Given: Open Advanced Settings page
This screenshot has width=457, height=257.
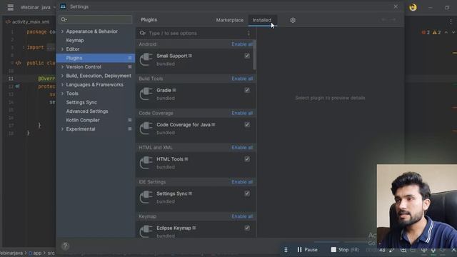Looking at the screenshot, I should [87, 111].
